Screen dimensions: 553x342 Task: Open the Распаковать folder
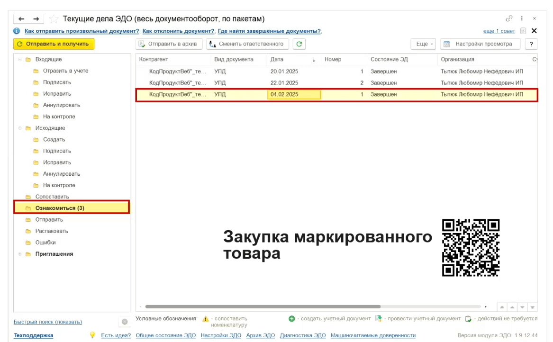click(52, 231)
